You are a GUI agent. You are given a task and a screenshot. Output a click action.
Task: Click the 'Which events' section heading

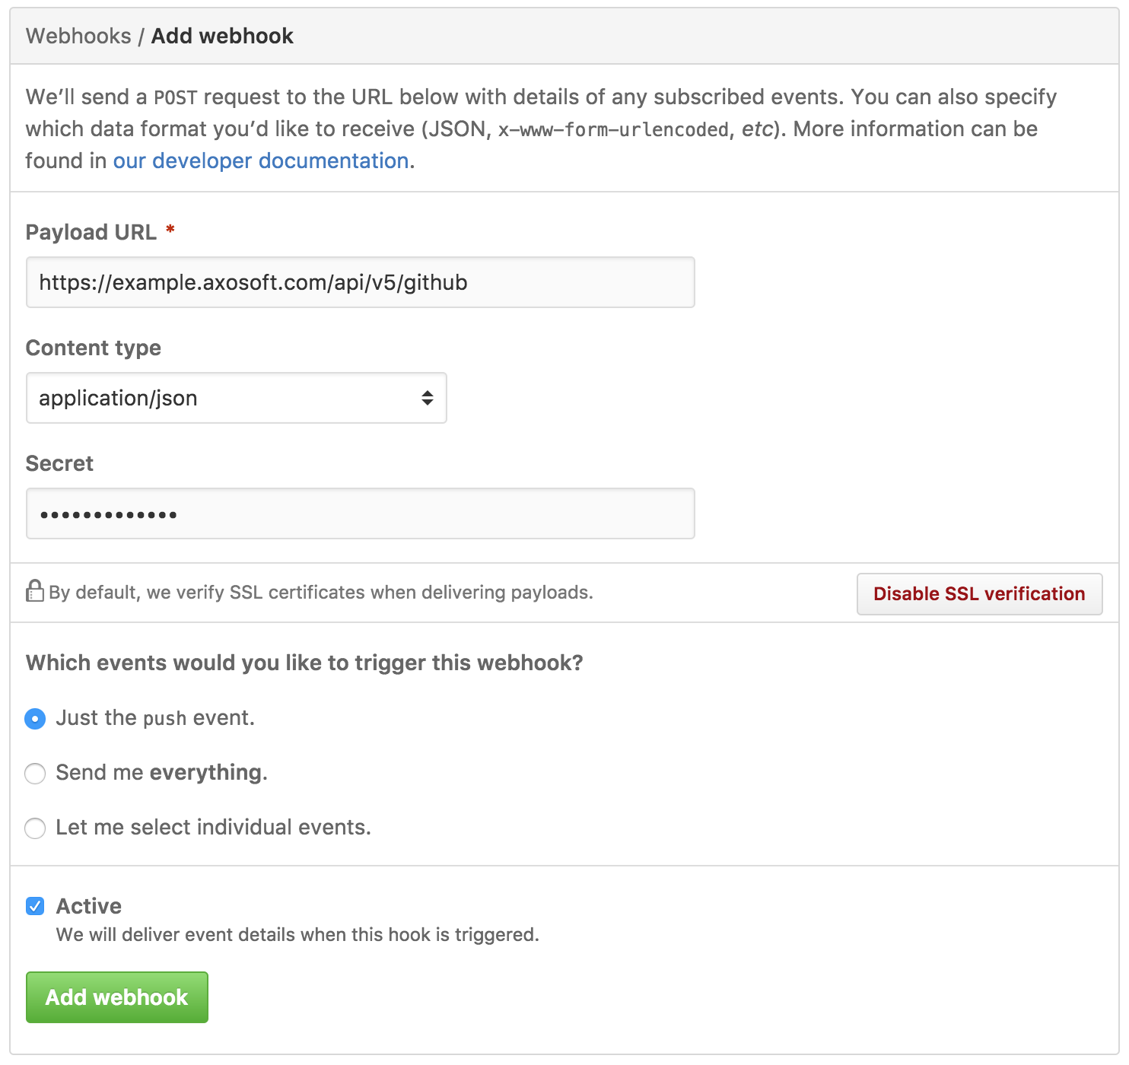tap(304, 662)
